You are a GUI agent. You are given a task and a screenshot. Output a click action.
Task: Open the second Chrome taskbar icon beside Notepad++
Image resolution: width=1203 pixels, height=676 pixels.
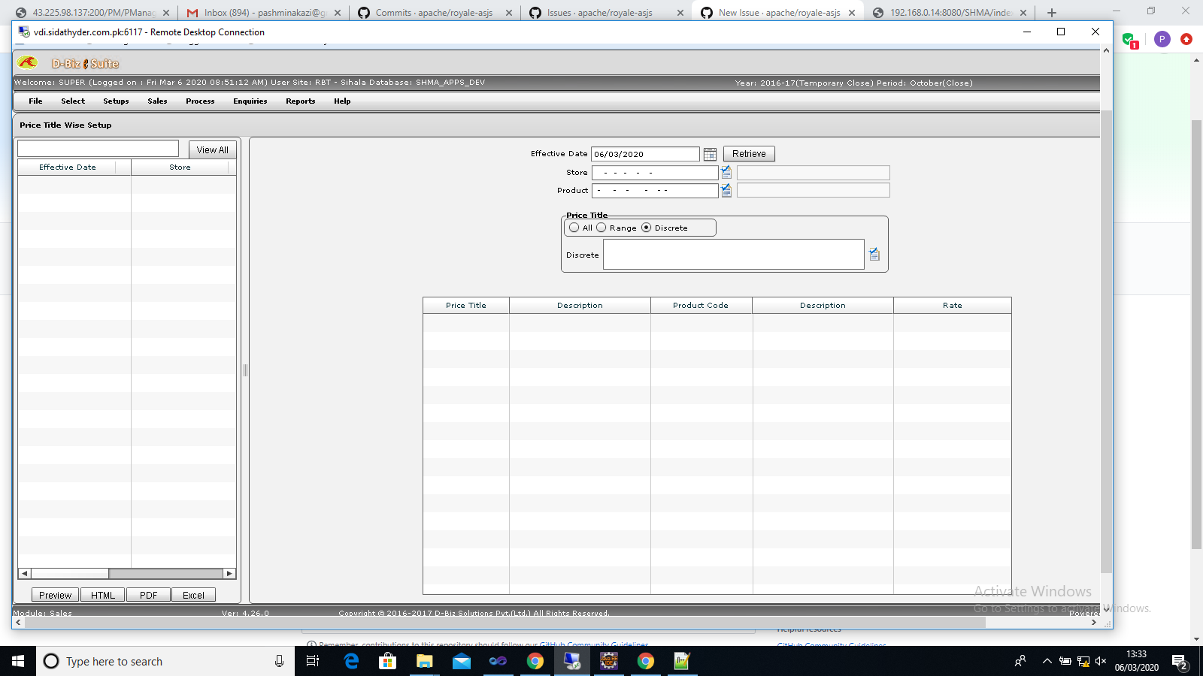click(x=645, y=661)
